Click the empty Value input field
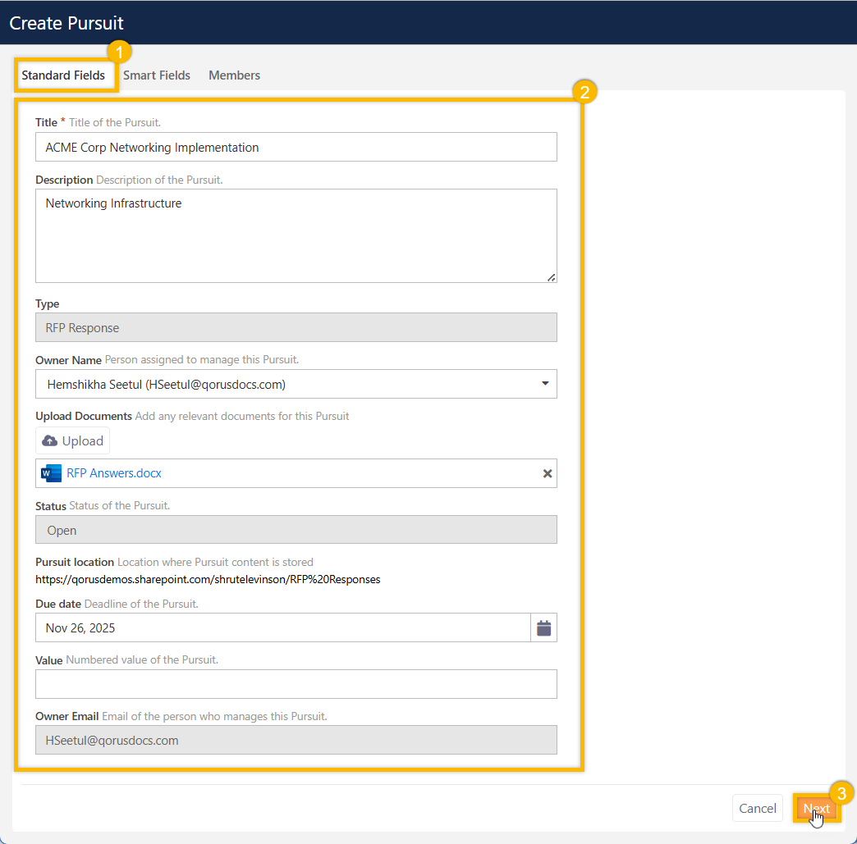This screenshot has height=844, width=857. point(296,684)
